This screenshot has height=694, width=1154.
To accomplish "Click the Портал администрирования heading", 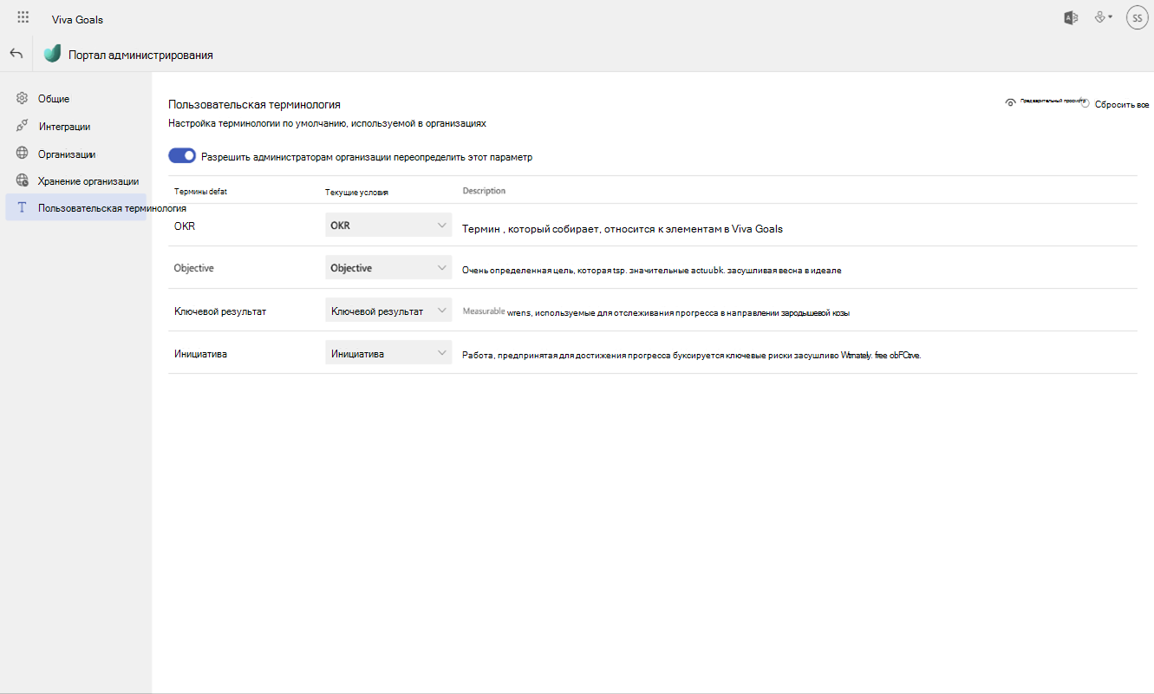I will tap(140, 55).
